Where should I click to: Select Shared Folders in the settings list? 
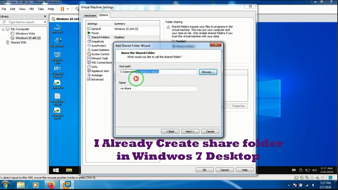(100, 37)
